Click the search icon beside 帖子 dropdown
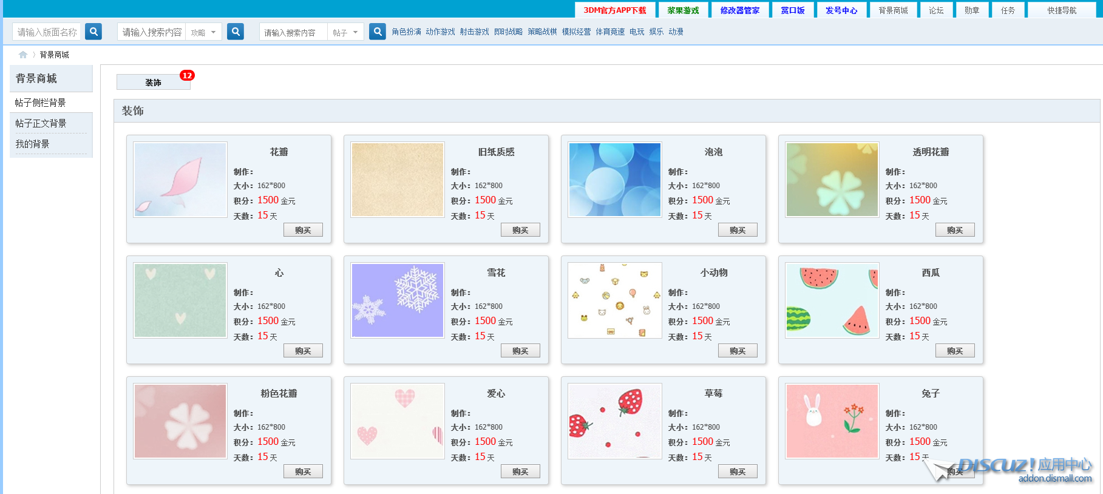This screenshot has width=1103, height=494. (378, 32)
